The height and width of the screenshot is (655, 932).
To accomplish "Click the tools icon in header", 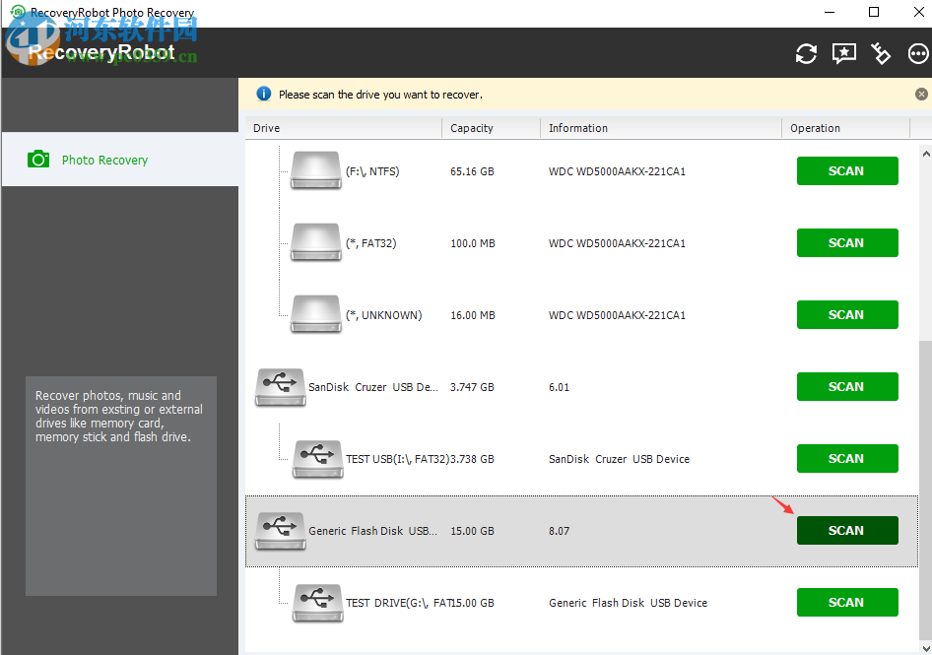I will pyautogui.click(x=881, y=53).
